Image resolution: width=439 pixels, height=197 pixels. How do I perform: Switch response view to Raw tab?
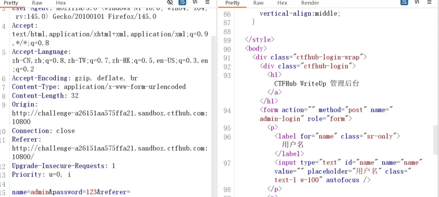(x=259, y=3)
